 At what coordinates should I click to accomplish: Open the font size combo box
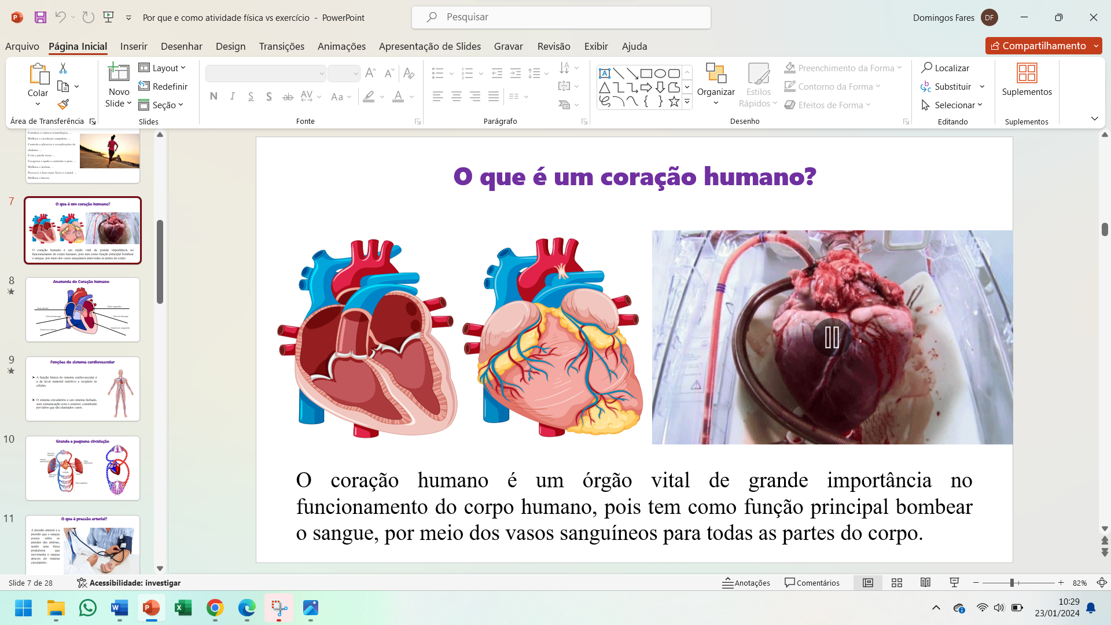pos(344,73)
